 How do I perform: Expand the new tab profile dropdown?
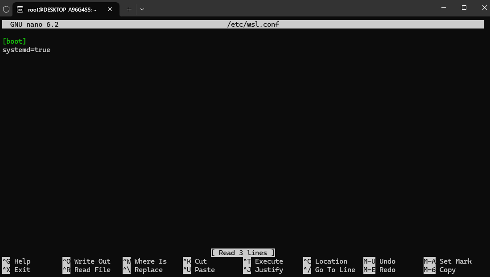[142, 9]
